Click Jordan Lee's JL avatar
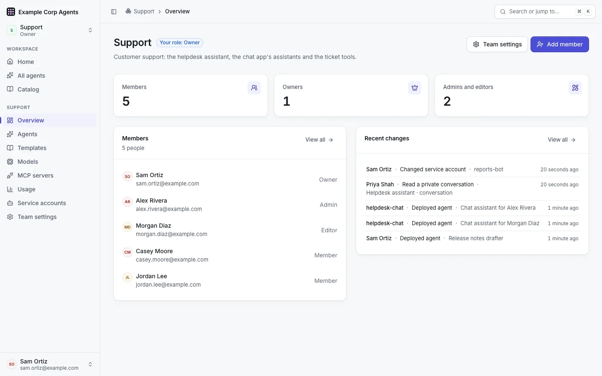602x376 pixels. [128, 277]
